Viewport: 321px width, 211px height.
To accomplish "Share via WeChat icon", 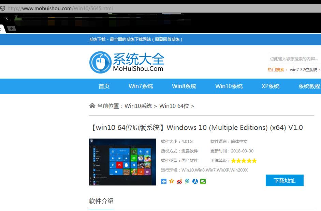I will [203, 181].
